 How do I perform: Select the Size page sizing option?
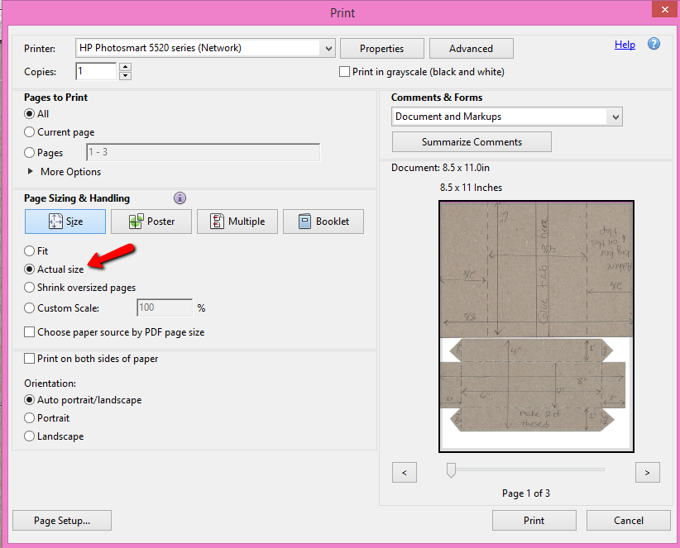point(65,222)
